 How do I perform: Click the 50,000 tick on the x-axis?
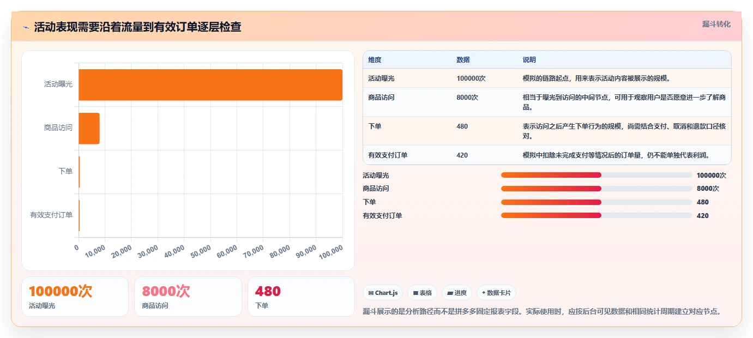pyautogui.click(x=200, y=251)
